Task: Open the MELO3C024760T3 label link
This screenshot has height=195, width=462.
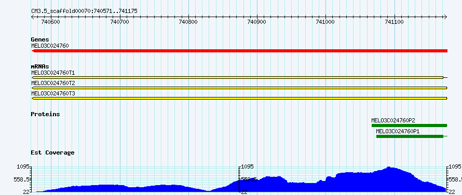Action: coord(53,93)
